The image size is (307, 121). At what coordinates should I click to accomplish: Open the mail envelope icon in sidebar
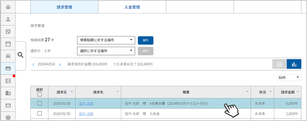pyautogui.click(x=8, y=105)
